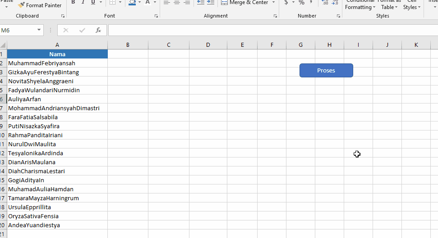Select cell containing PutiNisazkaSyafira

pyautogui.click(x=57, y=126)
